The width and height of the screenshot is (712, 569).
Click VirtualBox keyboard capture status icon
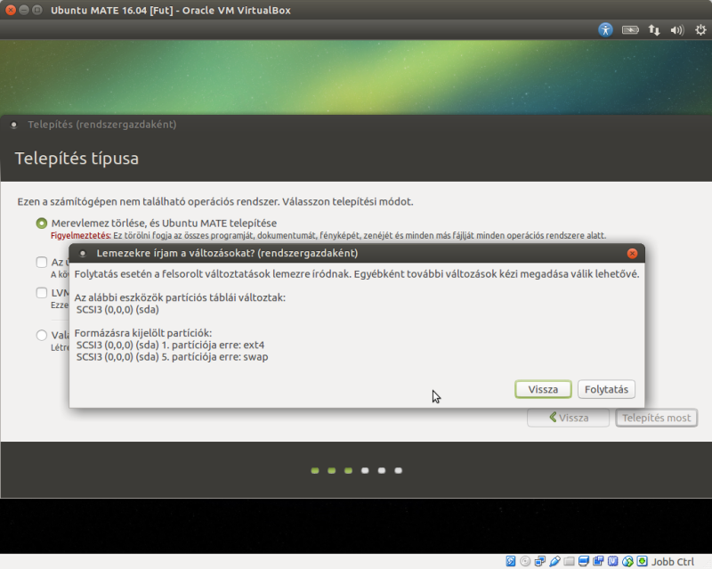pyautogui.click(x=642, y=561)
